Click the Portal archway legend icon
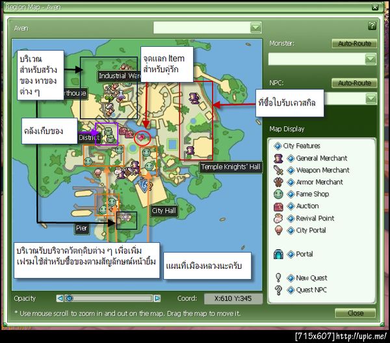The width and height of the screenshot is (390, 343). (x=278, y=254)
